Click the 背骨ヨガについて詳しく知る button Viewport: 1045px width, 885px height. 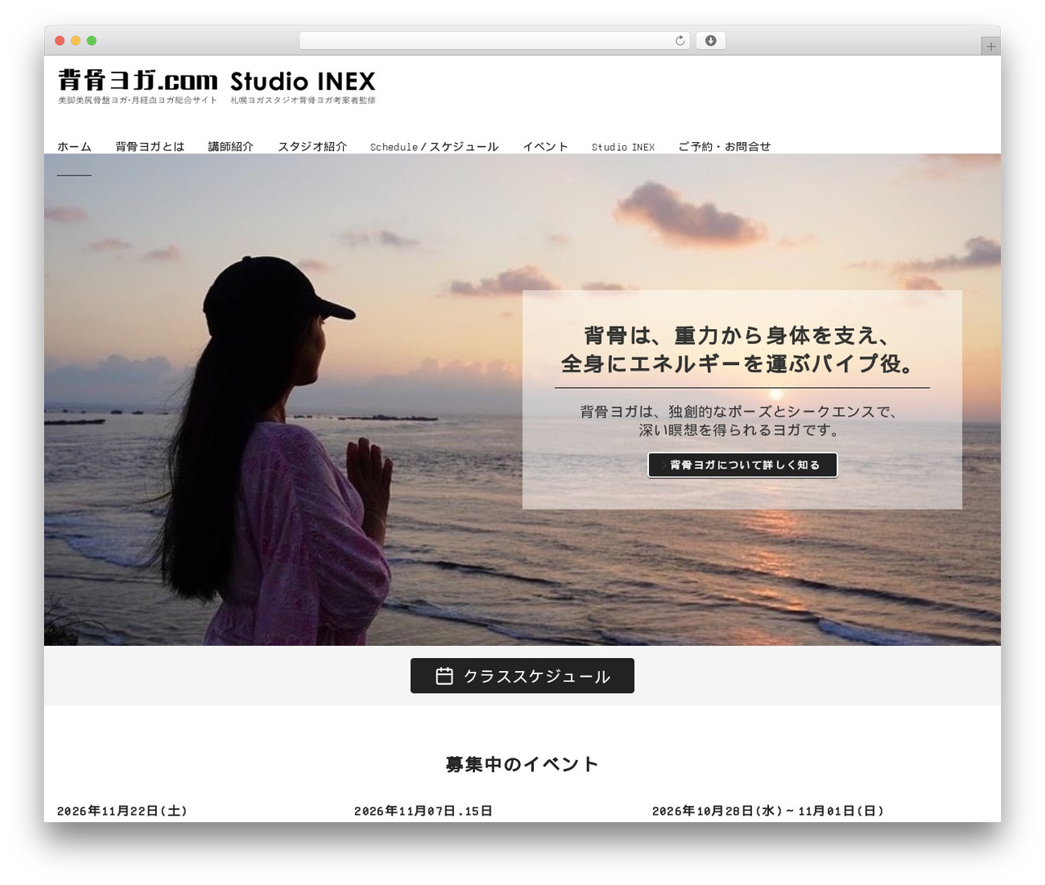(743, 465)
